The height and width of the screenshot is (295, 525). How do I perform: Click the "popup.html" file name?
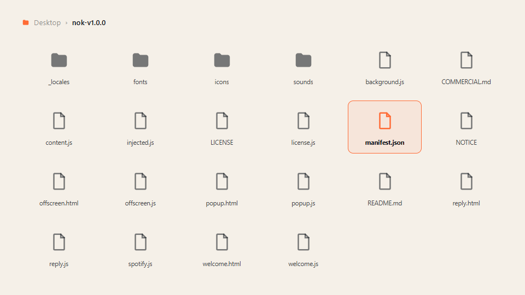coord(222,203)
